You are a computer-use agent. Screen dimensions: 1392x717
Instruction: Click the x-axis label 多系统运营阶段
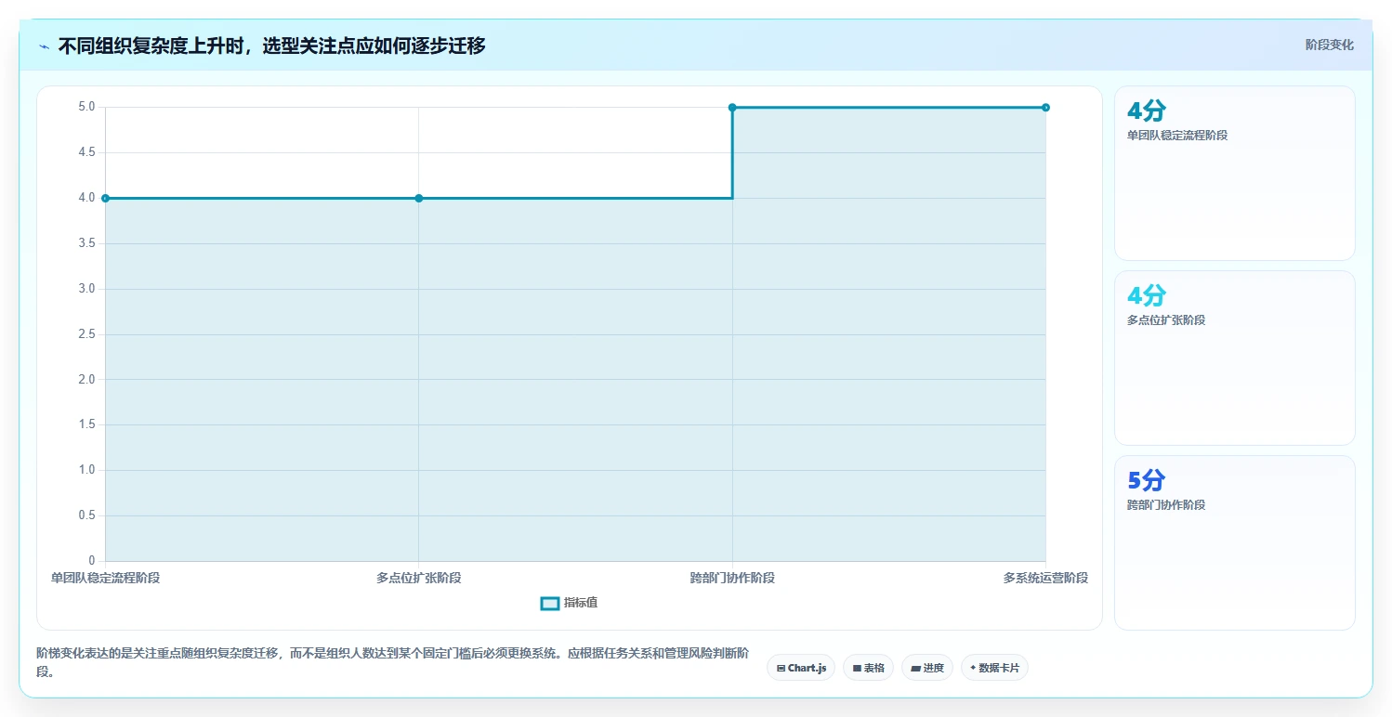[x=1045, y=578]
